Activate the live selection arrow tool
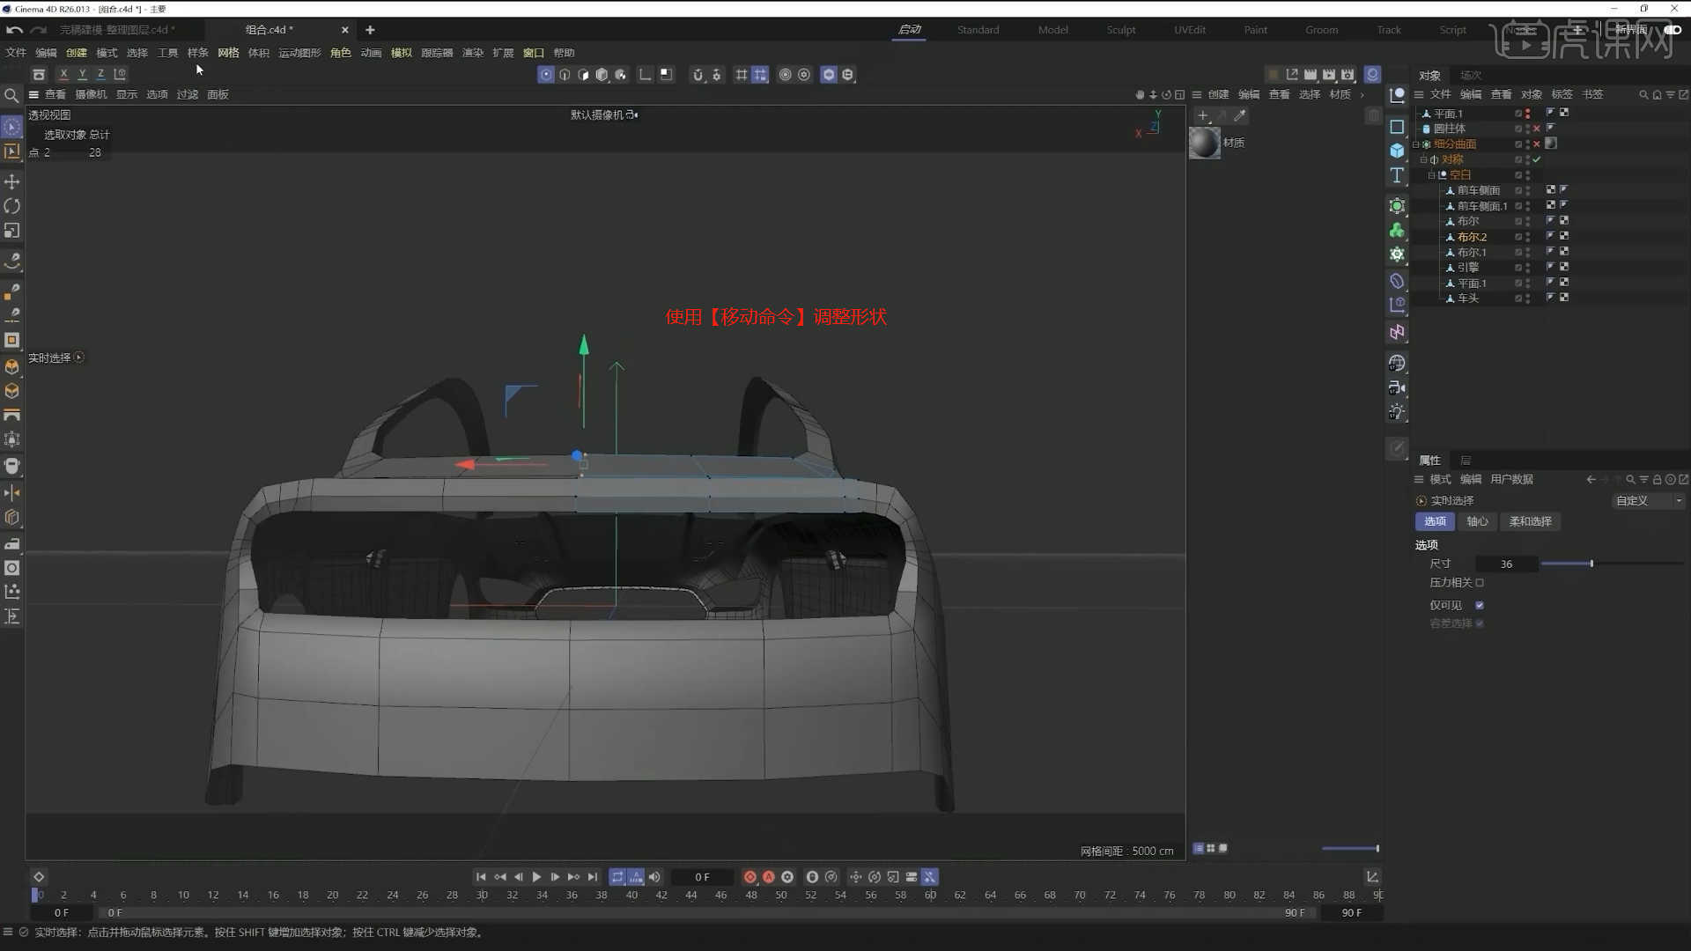Image resolution: width=1691 pixels, height=951 pixels. point(12,128)
